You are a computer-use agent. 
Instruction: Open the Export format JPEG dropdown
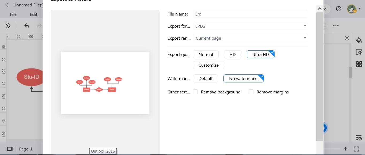pyautogui.click(x=250, y=26)
